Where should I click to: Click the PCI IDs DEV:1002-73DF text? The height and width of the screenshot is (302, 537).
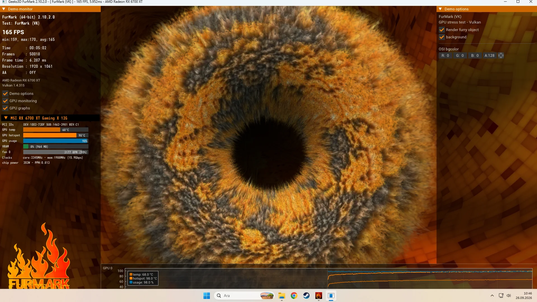point(51,125)
